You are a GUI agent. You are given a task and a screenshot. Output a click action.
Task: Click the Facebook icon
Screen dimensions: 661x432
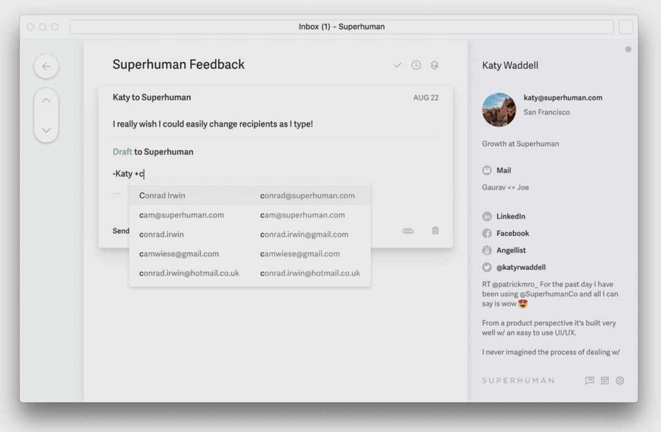(487, 234)
